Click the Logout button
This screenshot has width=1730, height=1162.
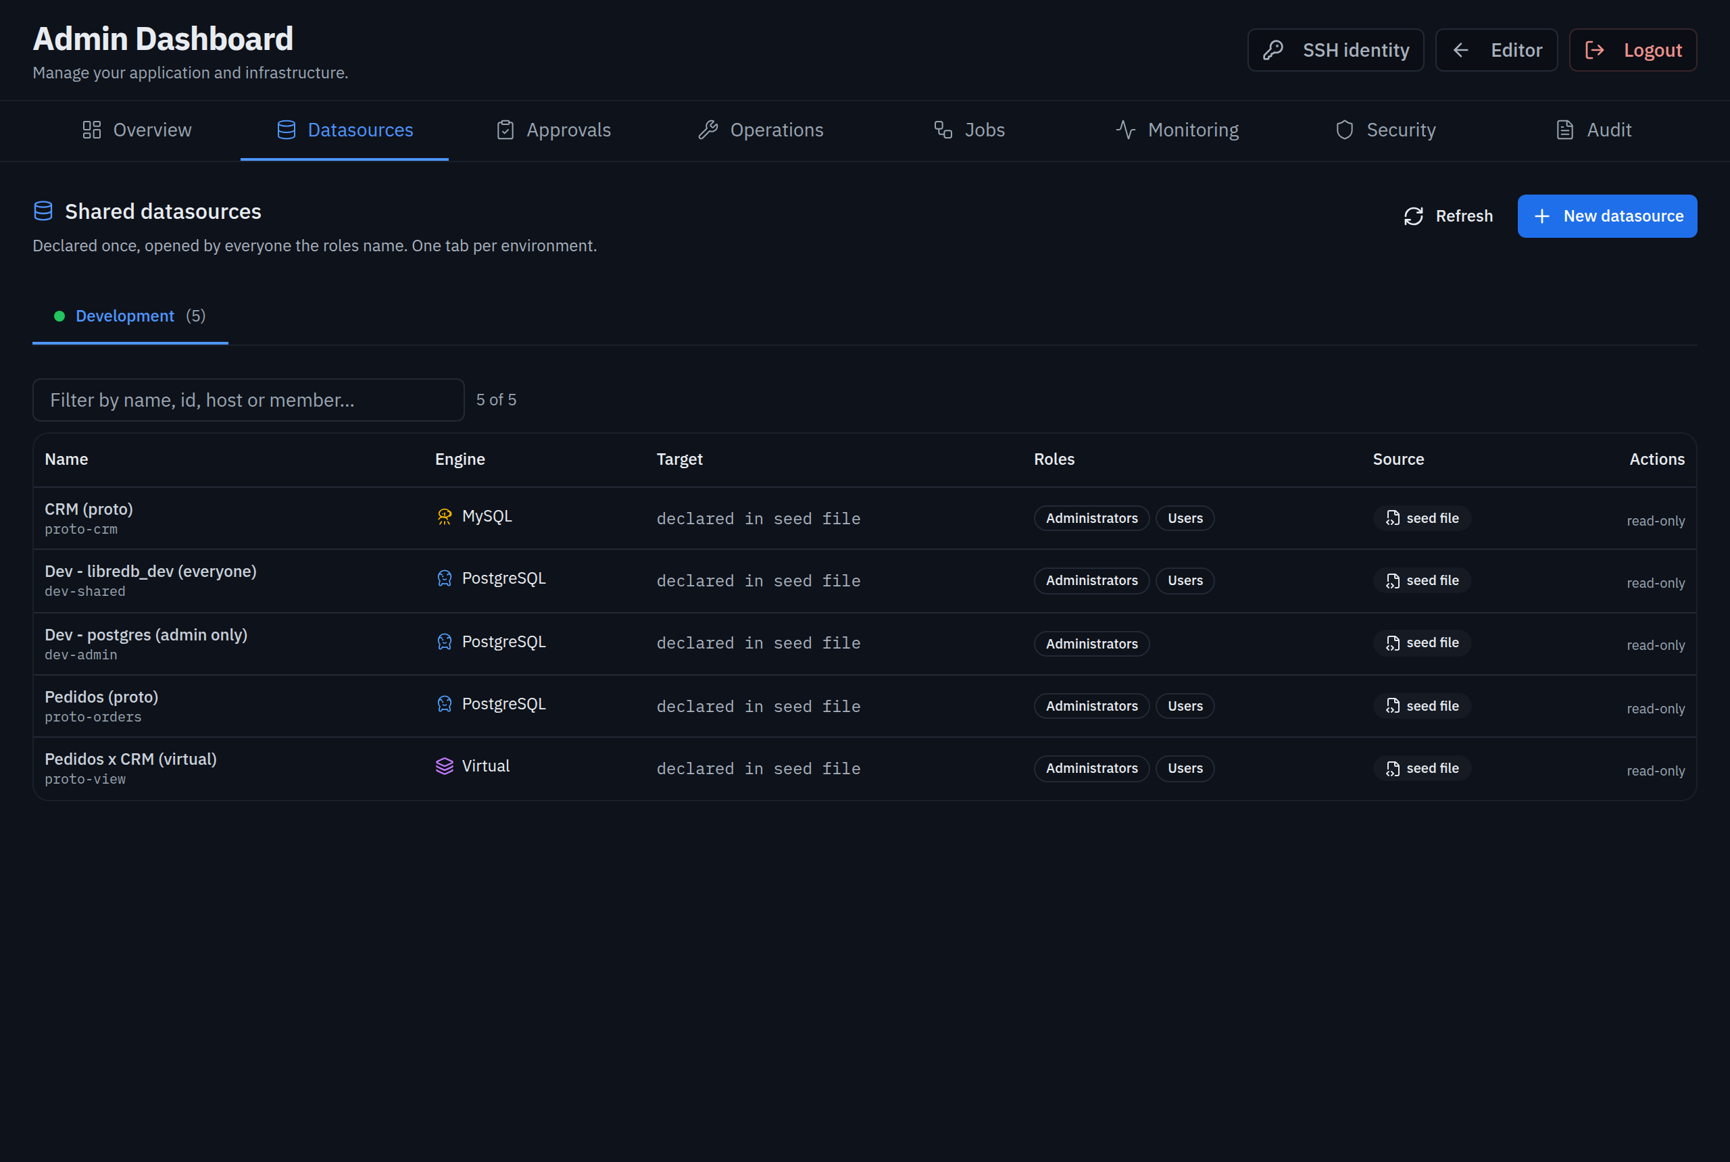click(x=1633, y=51)
